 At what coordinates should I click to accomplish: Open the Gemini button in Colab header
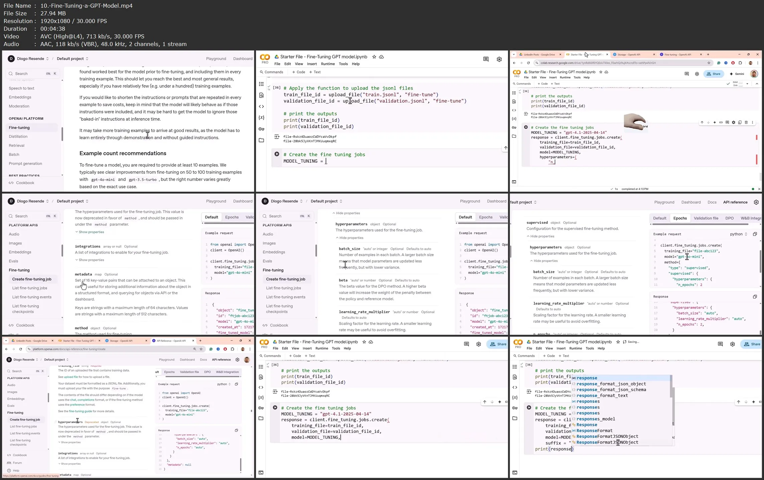point(737,74)
